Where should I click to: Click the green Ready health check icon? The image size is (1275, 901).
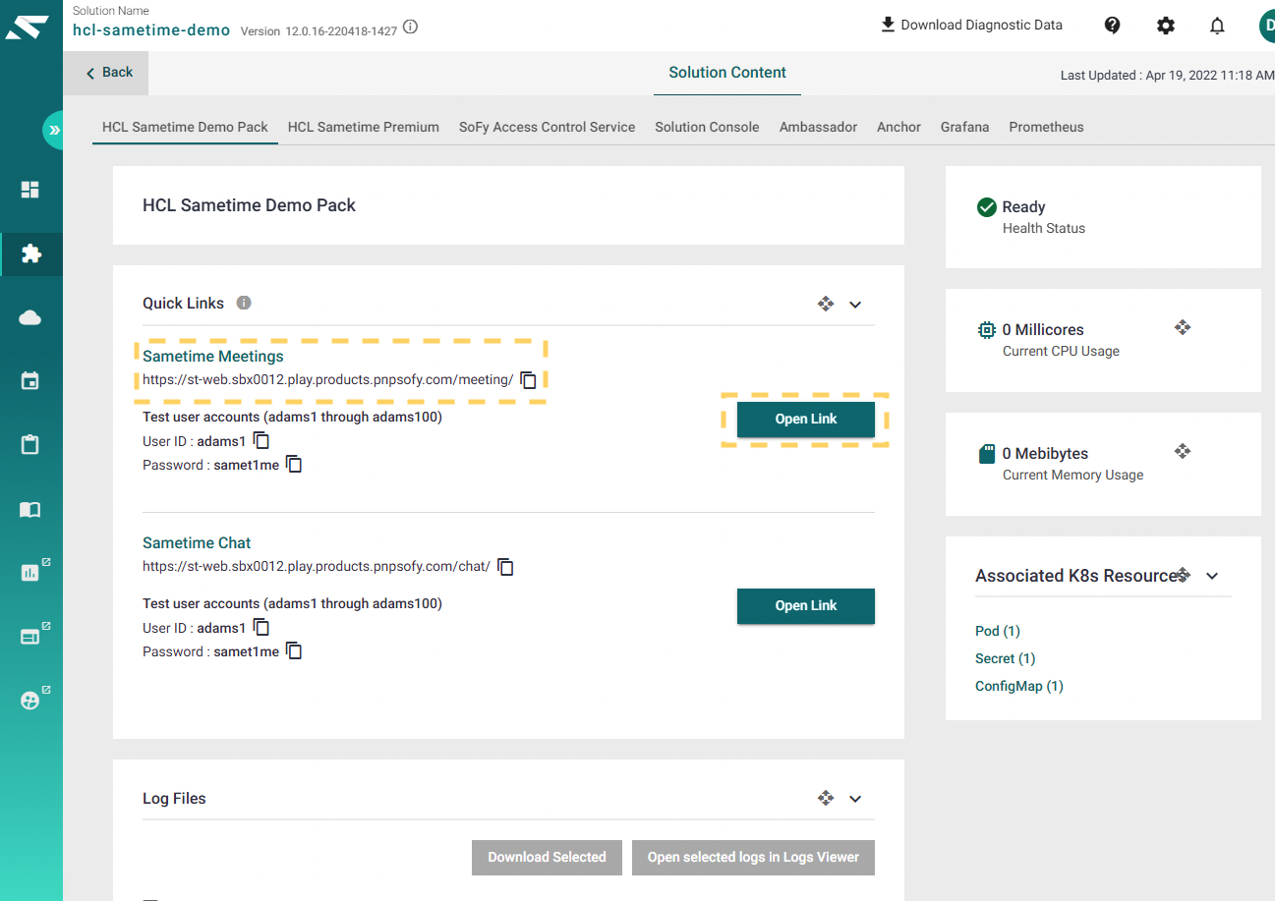click(987, 207)
